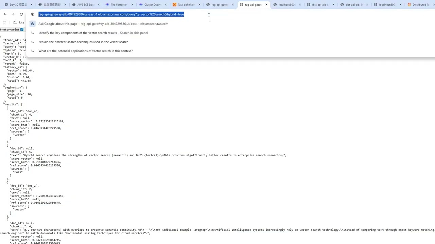Image resolution: width=435 pixels, height=244 pixels.
Task: Click the browser forward arrow
Action: (x=13, y=14)
